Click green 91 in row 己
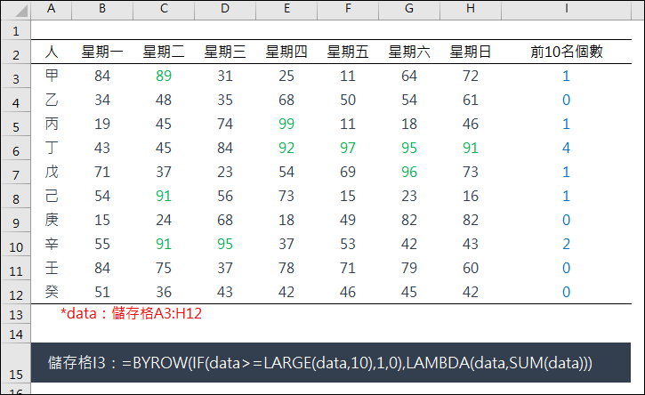Viewport: 645px width, 395px height. point(164,196)
